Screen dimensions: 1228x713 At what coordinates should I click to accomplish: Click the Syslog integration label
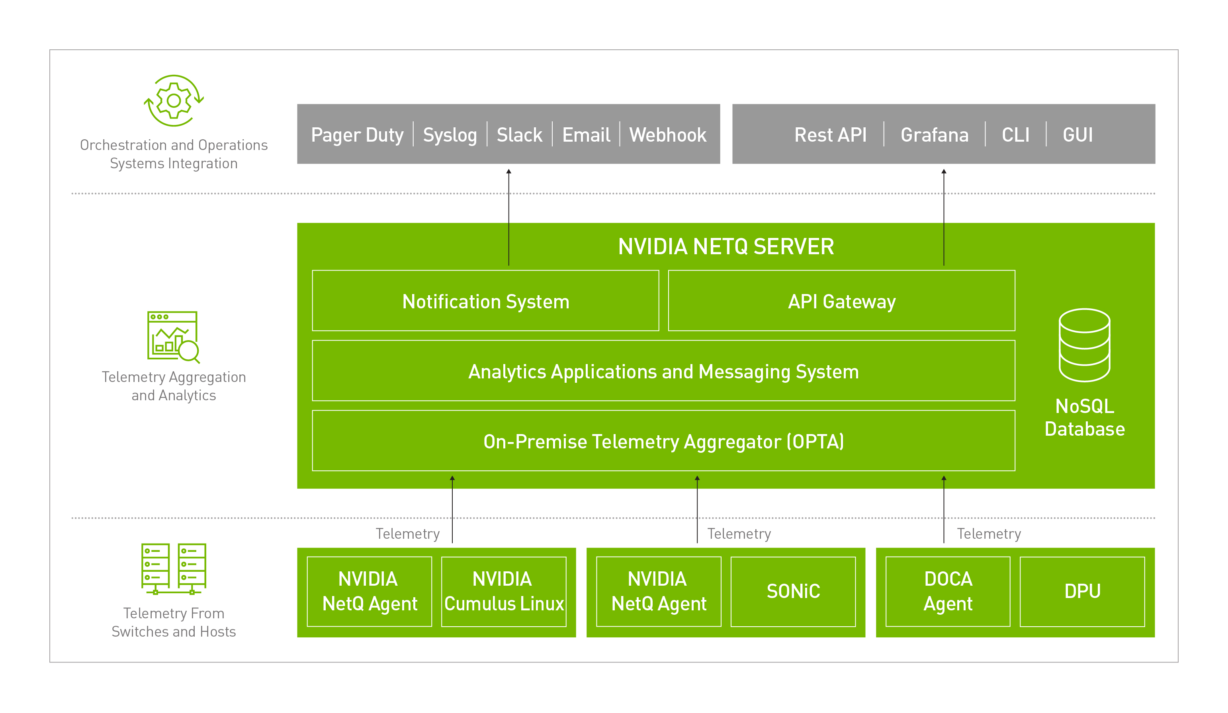pyautogui.click(x=450, y=135)
